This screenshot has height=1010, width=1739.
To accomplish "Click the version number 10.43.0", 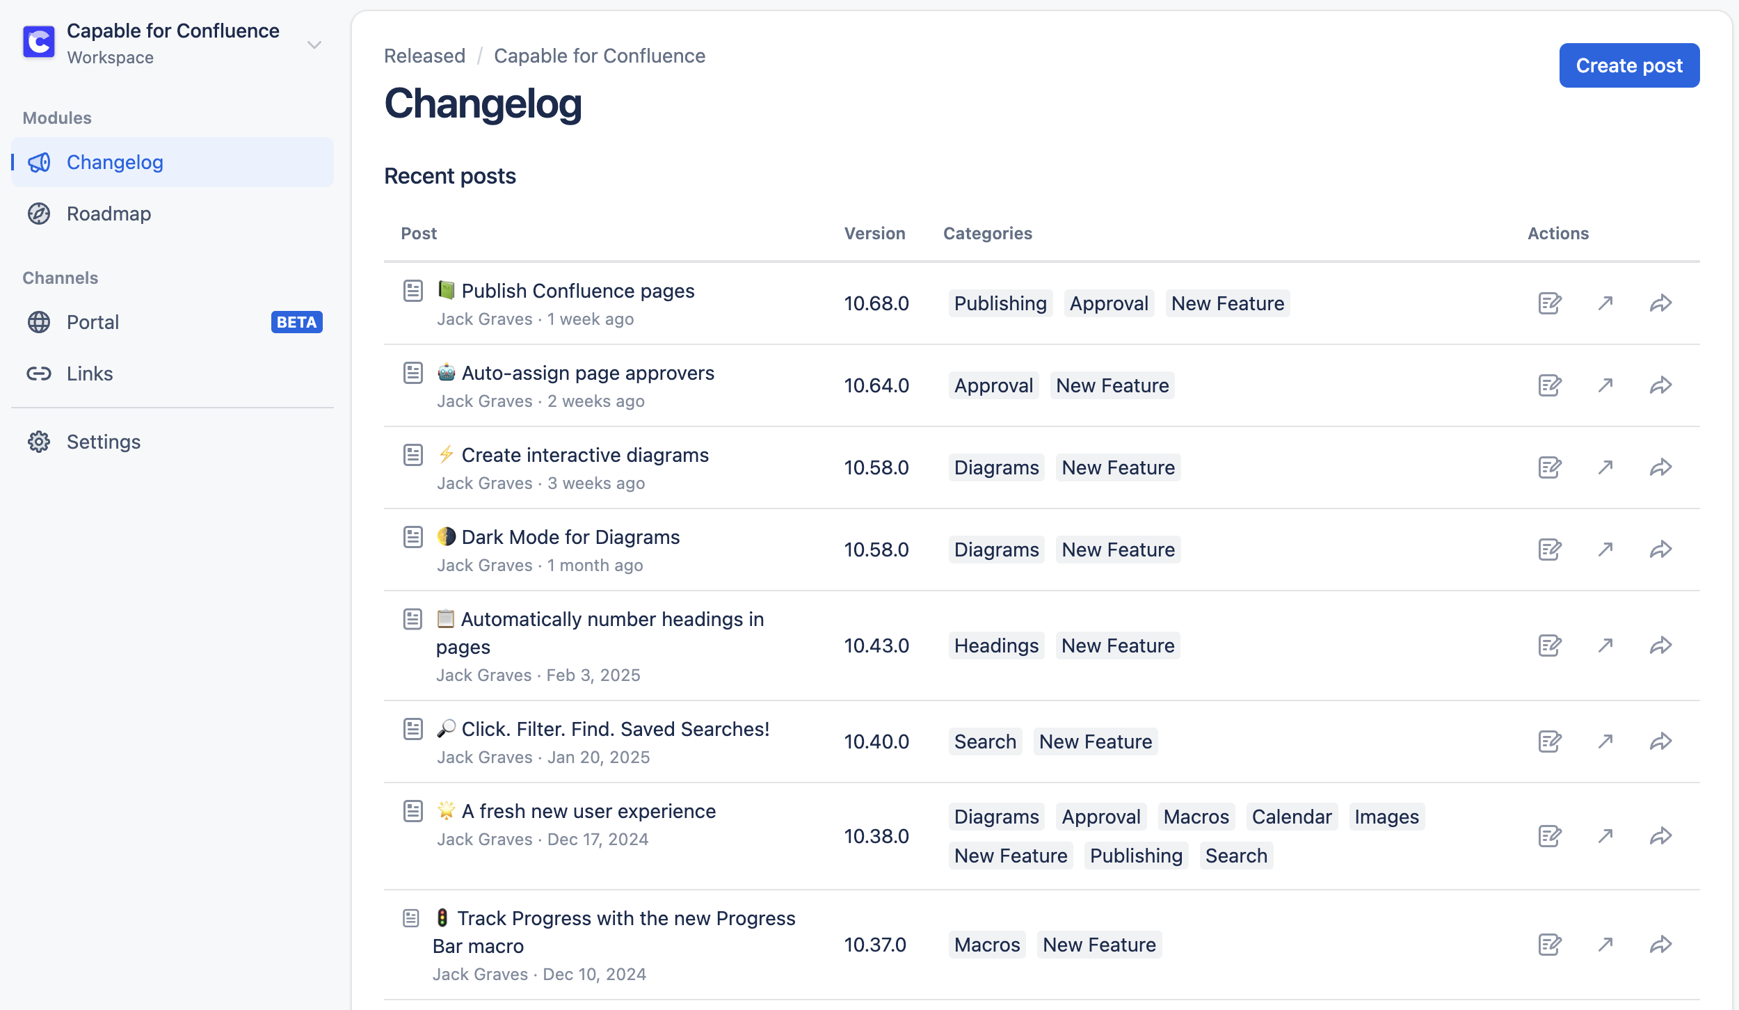I will [876, 646].
